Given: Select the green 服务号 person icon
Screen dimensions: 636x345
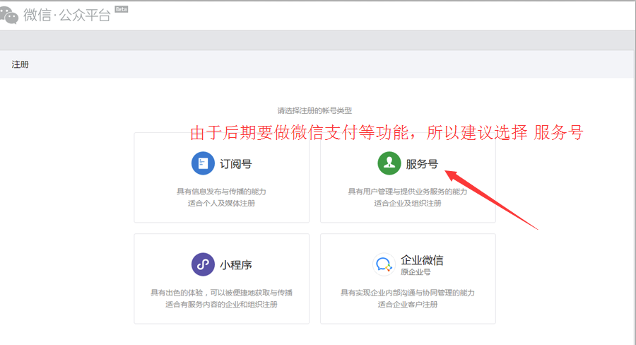Looking at the screenshot, I should click(x=389, y=163).
